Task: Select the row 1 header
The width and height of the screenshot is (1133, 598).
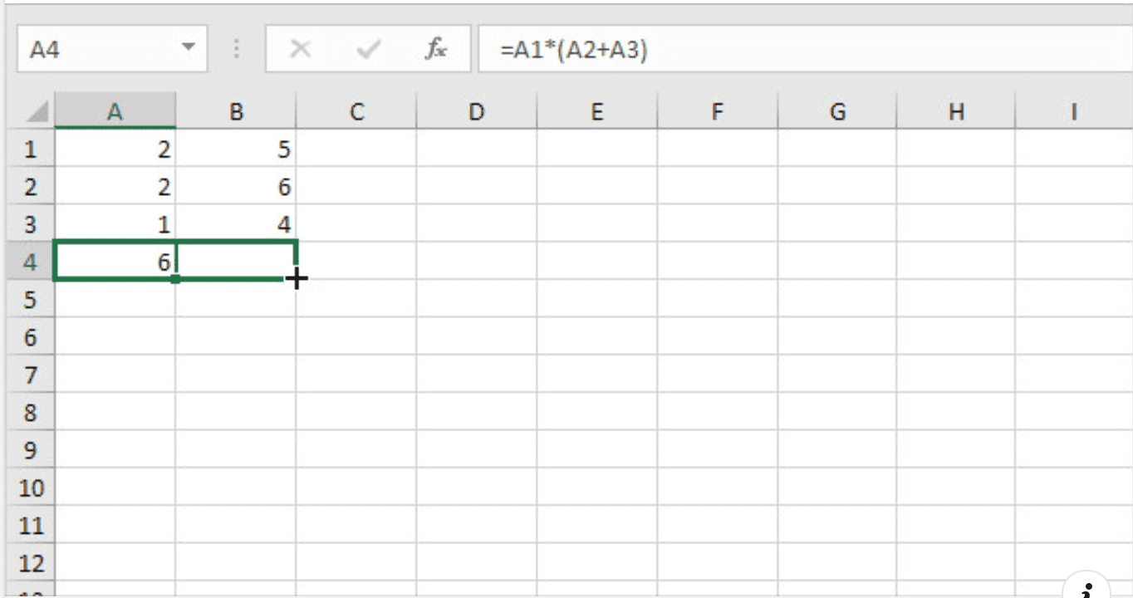Action: 31,149
